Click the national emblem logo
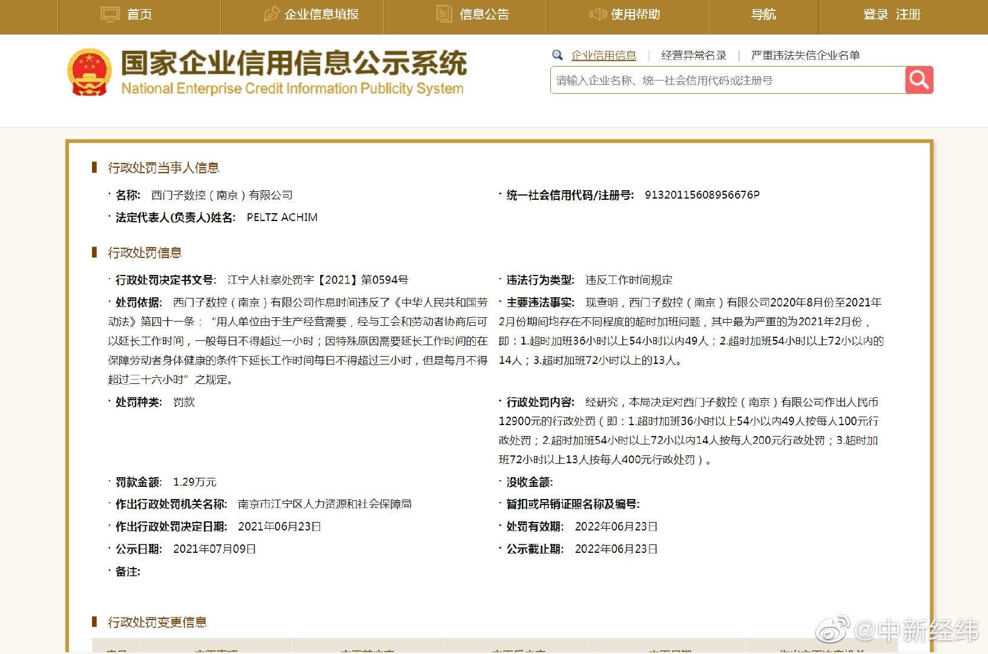The image size is (988, 654). [89, 73]
